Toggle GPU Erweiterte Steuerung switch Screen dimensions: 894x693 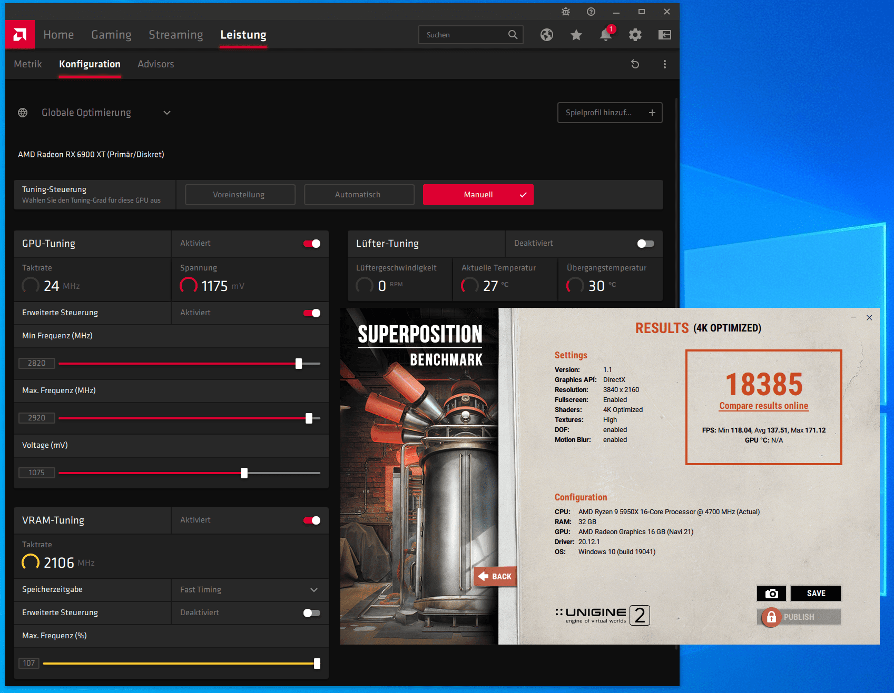pyautogui.click(x=312, y=313)
